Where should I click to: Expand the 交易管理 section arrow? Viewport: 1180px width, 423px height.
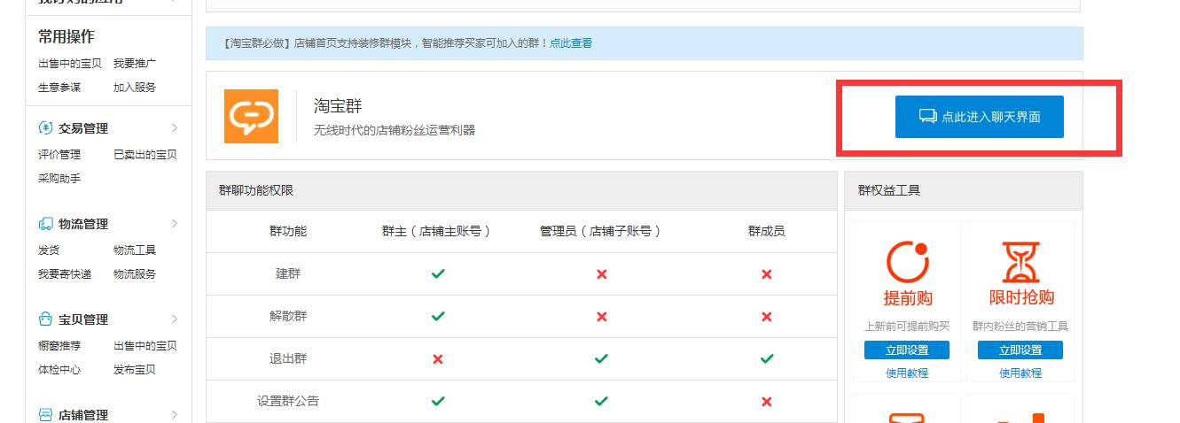tap(175, 128)
